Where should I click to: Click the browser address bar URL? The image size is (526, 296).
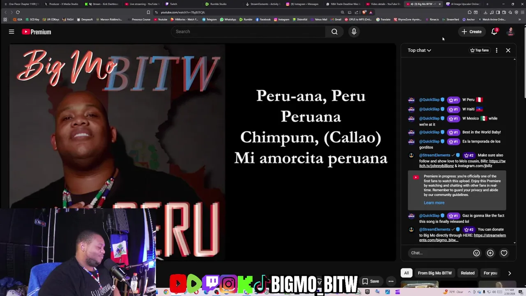pos(183,12)
